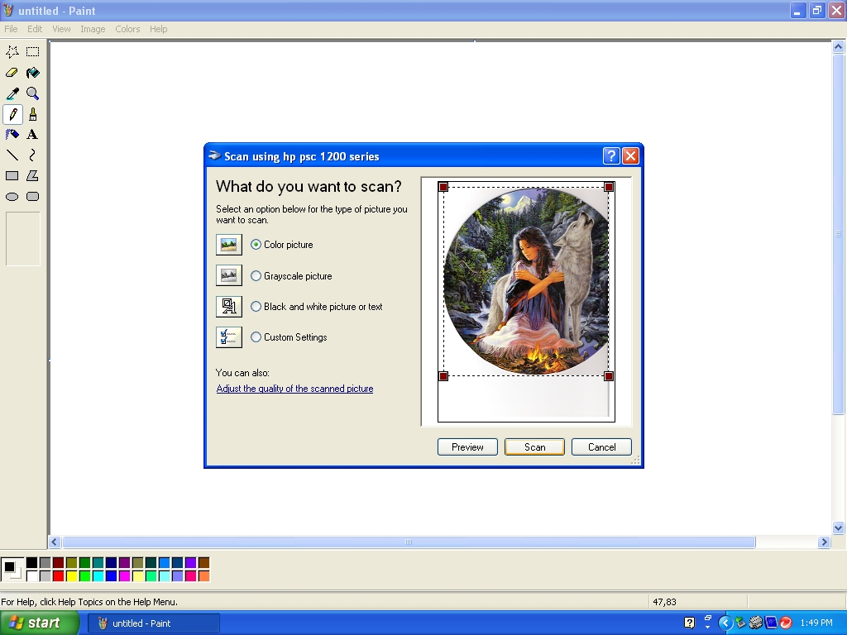Image resolution: width=847 pixels, height=635 pixels.
Task: Pick the Fill With Color bucket tool
Action: (x=33, y=73)
